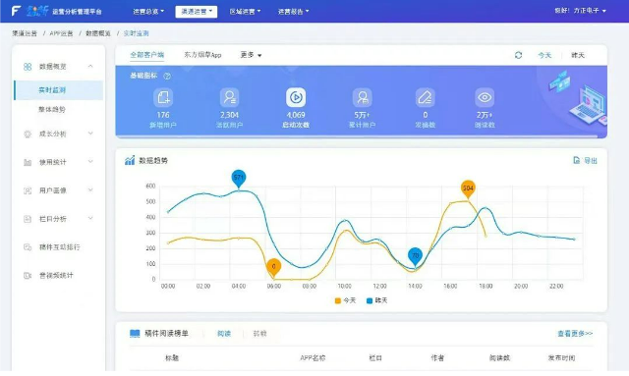629x376 pixels.
Task: Select the 新增用户 metric icon showing 176
Action: pos(163,97)
